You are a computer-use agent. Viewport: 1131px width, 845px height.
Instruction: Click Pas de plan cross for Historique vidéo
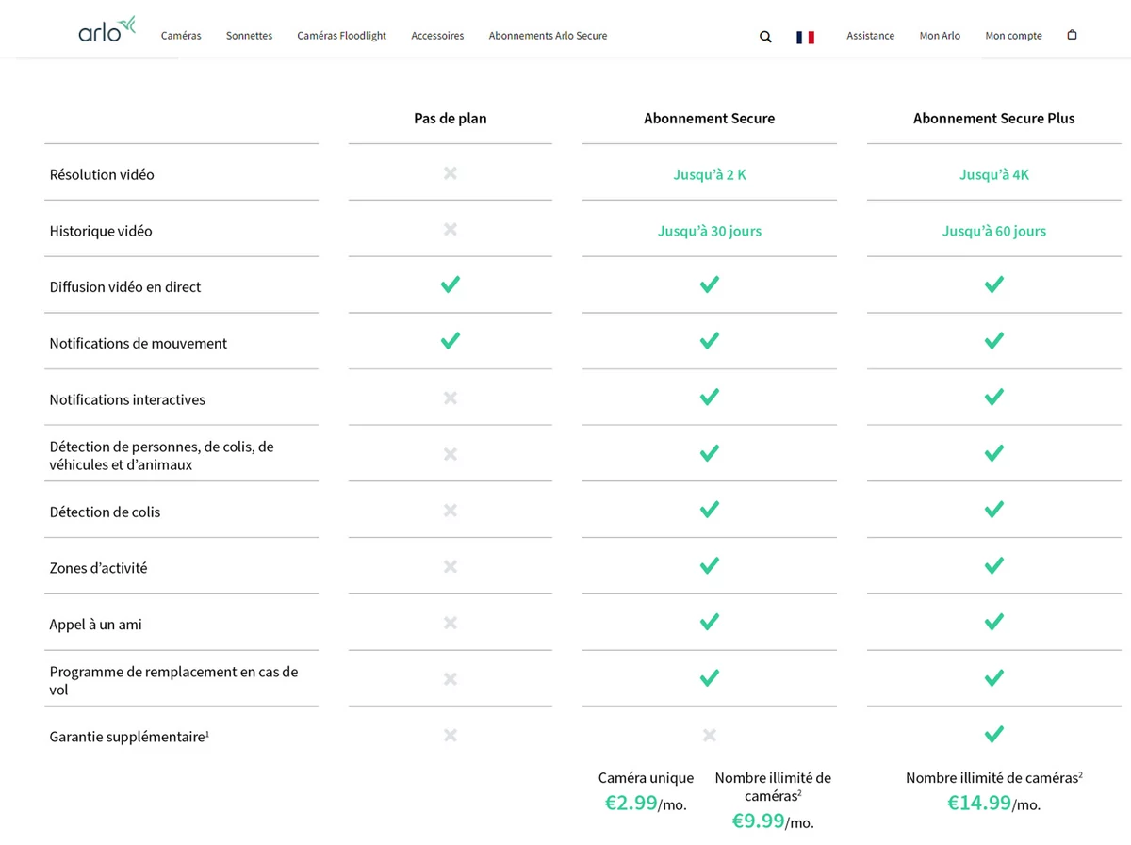point(451,229)
